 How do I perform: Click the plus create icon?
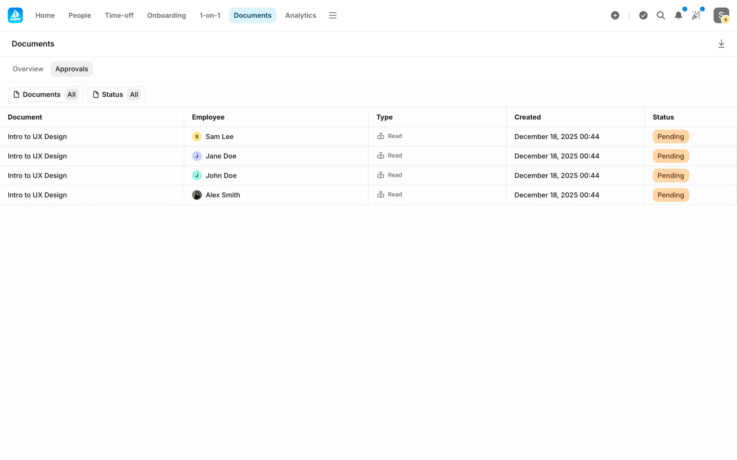(x=615, y=15)
